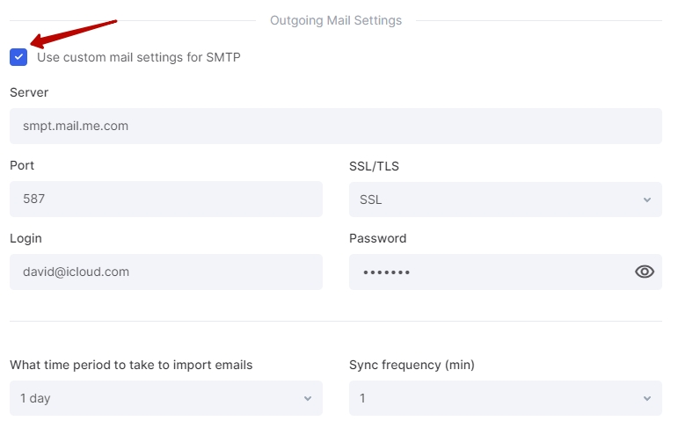
Task: Click the Server field label
Action: (x=29, y=92)
